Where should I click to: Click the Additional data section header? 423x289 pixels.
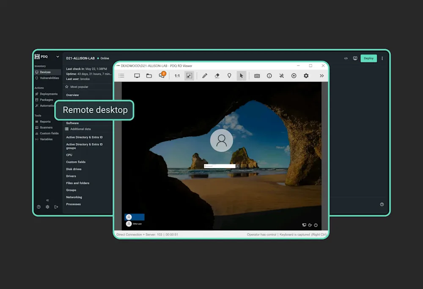[78, 129]
